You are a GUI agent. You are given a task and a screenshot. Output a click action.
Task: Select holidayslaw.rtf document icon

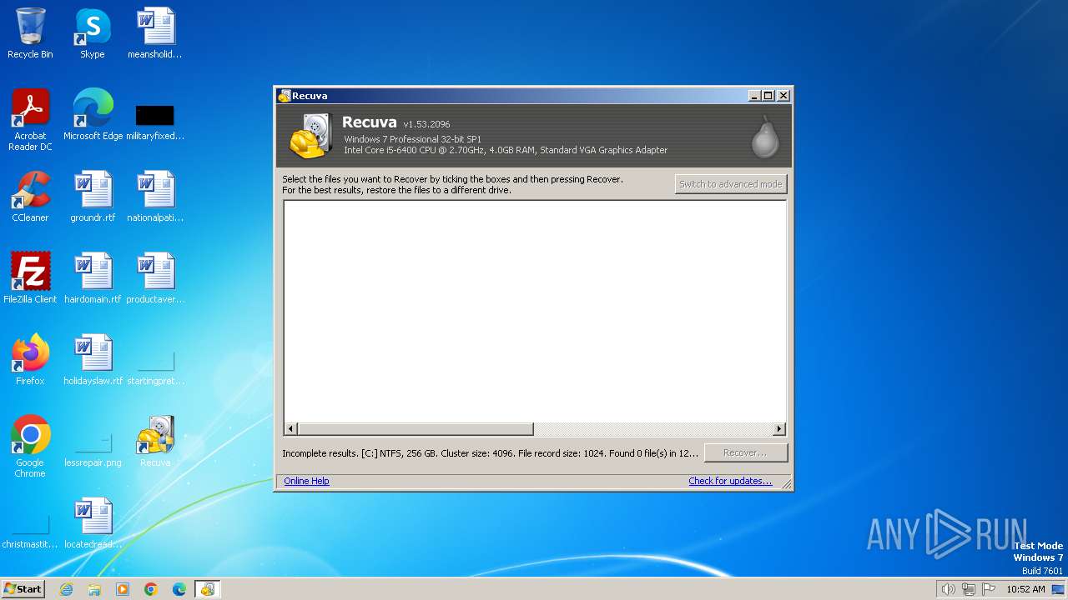point(93,360)
